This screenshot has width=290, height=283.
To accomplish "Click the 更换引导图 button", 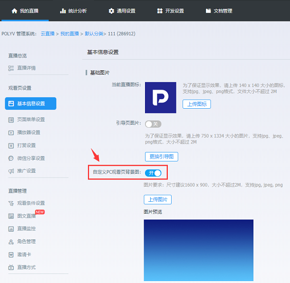I will 161,156.
